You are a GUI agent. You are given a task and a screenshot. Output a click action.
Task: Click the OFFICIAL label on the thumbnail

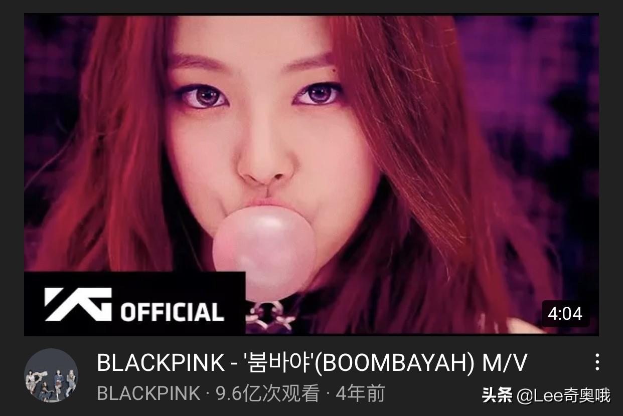(x=172, y=311)
